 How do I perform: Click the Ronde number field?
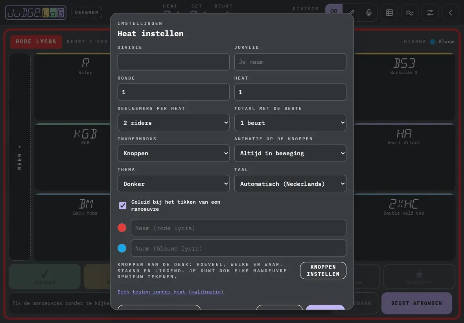tap(173, 92)
